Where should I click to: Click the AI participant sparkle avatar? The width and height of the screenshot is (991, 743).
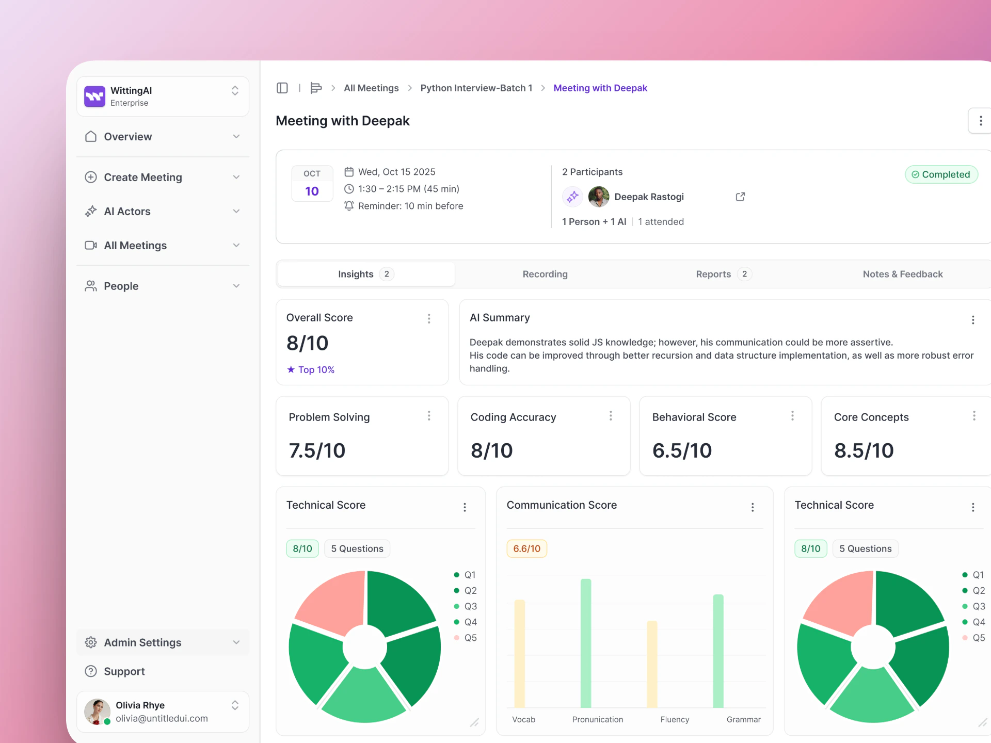[x=572, y=197]
